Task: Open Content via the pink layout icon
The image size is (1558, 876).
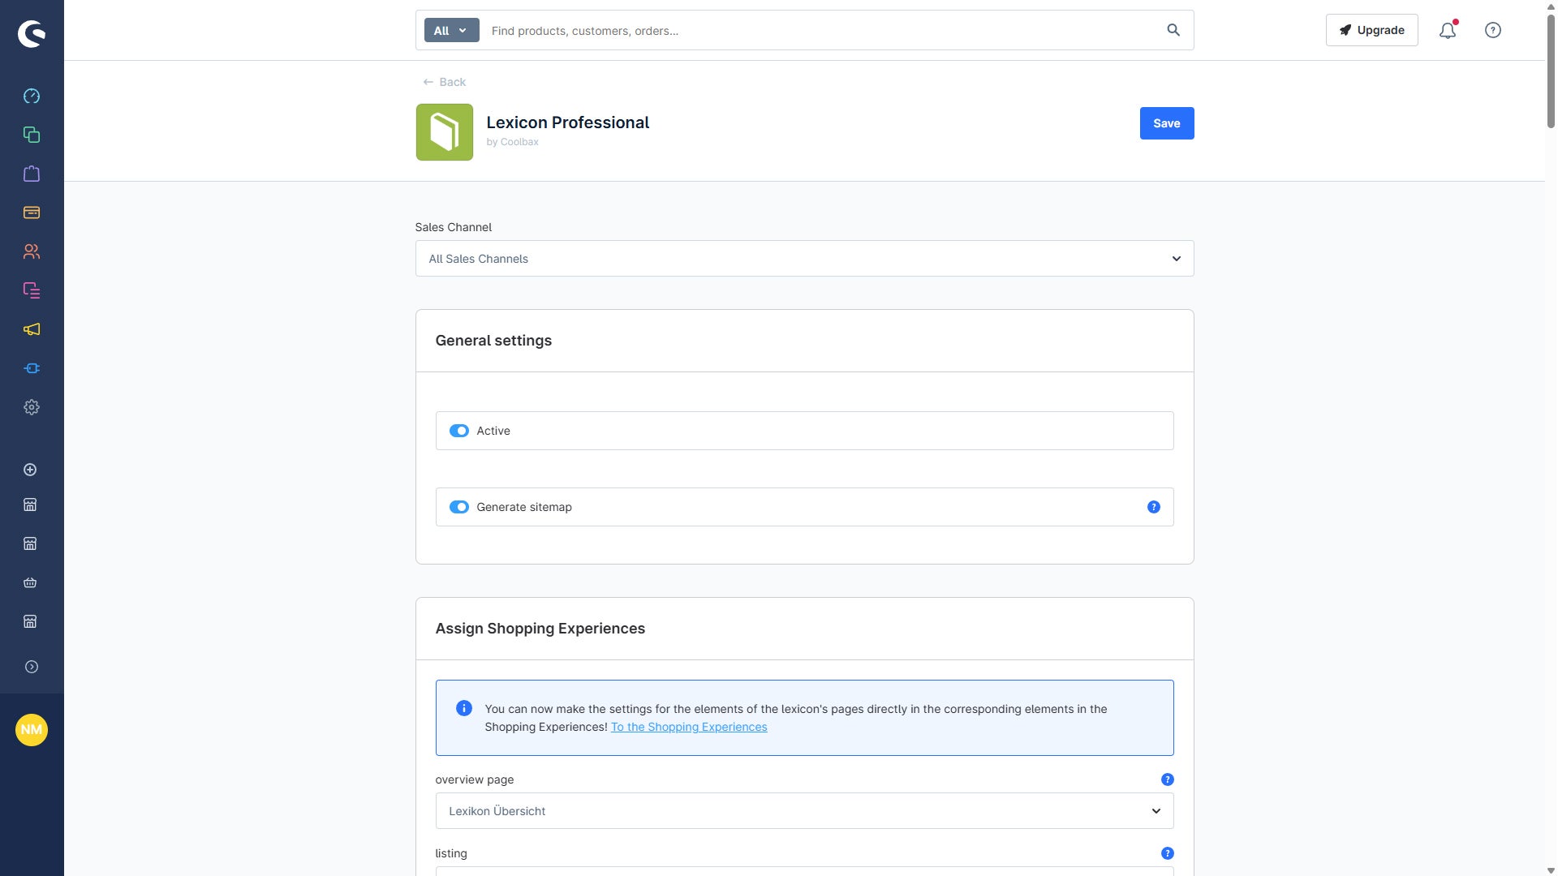Action: [32, 290]
